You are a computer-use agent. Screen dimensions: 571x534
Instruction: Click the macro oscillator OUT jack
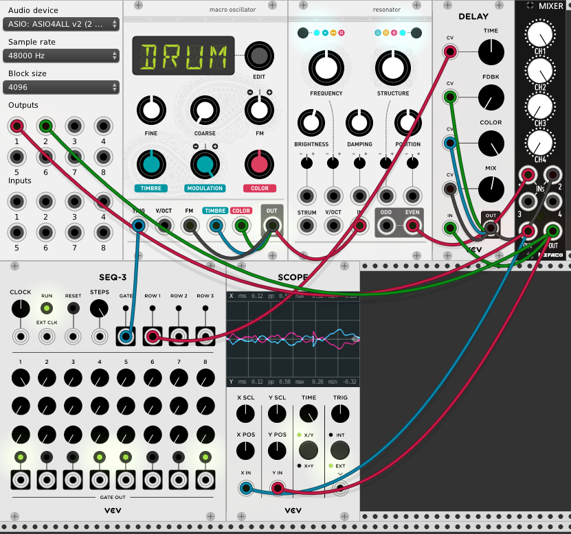click(x=272, y=226)
